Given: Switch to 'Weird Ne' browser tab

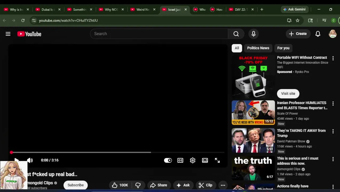Looking at the screenshot, I should (x=143, y=10).
